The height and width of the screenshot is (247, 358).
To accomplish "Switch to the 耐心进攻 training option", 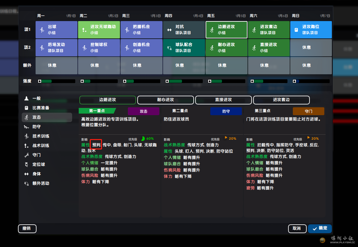I will click(x=166, y=100).
